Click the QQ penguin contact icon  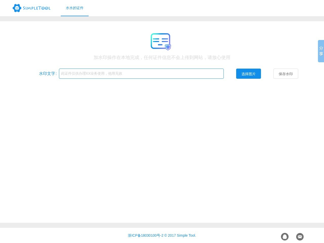pos(285,237)
